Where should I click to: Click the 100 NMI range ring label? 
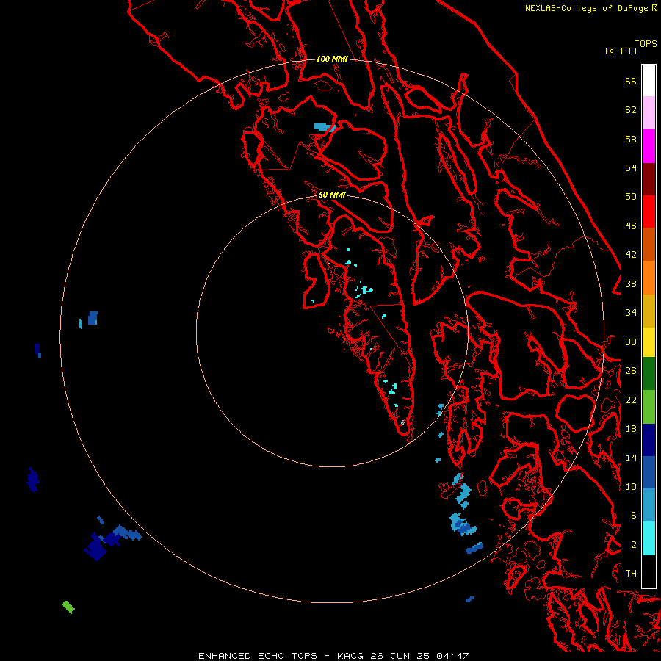[x=332, y=59]
